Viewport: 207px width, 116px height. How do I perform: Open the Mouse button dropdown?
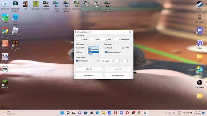coord(93,48)
